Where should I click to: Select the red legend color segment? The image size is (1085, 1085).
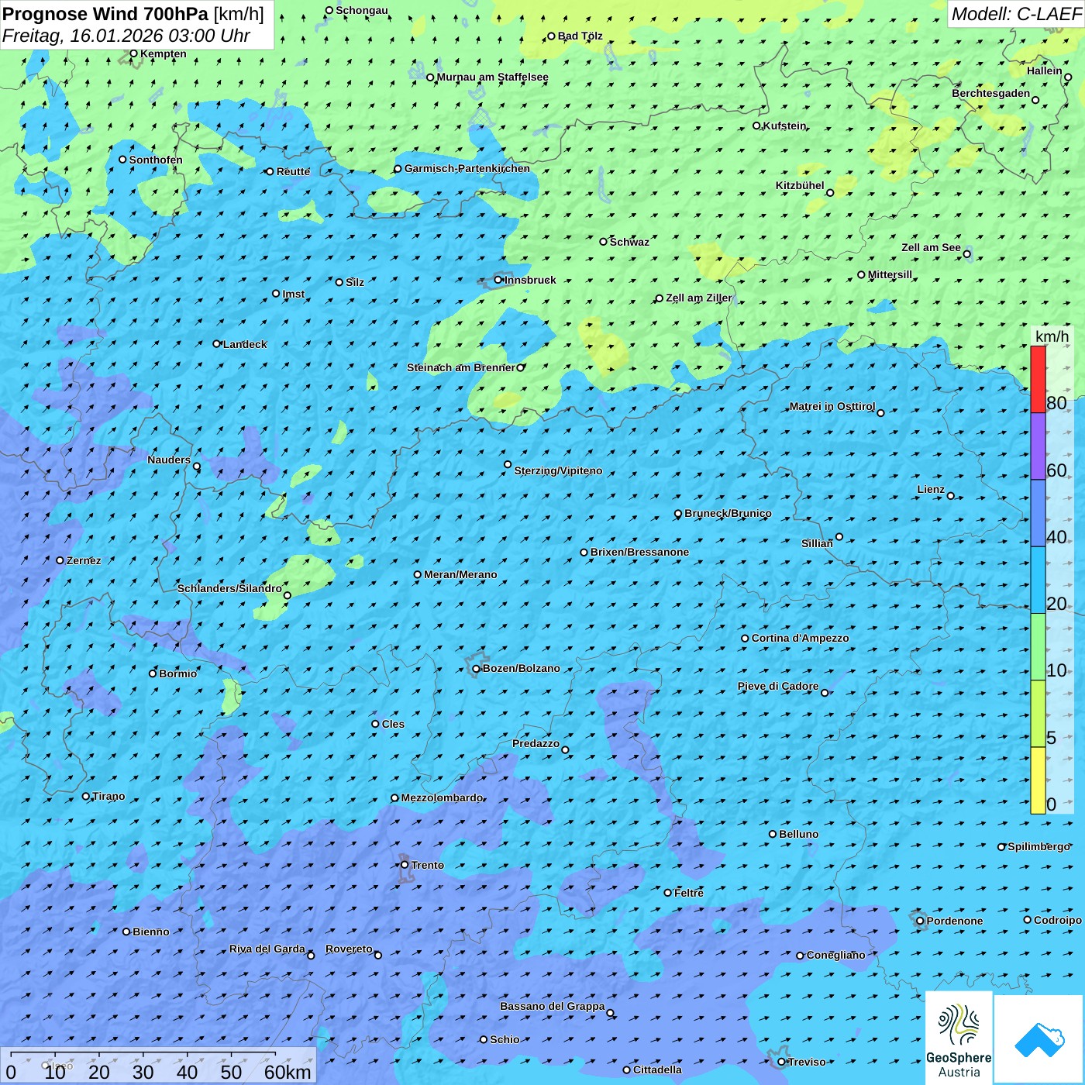1038,379
